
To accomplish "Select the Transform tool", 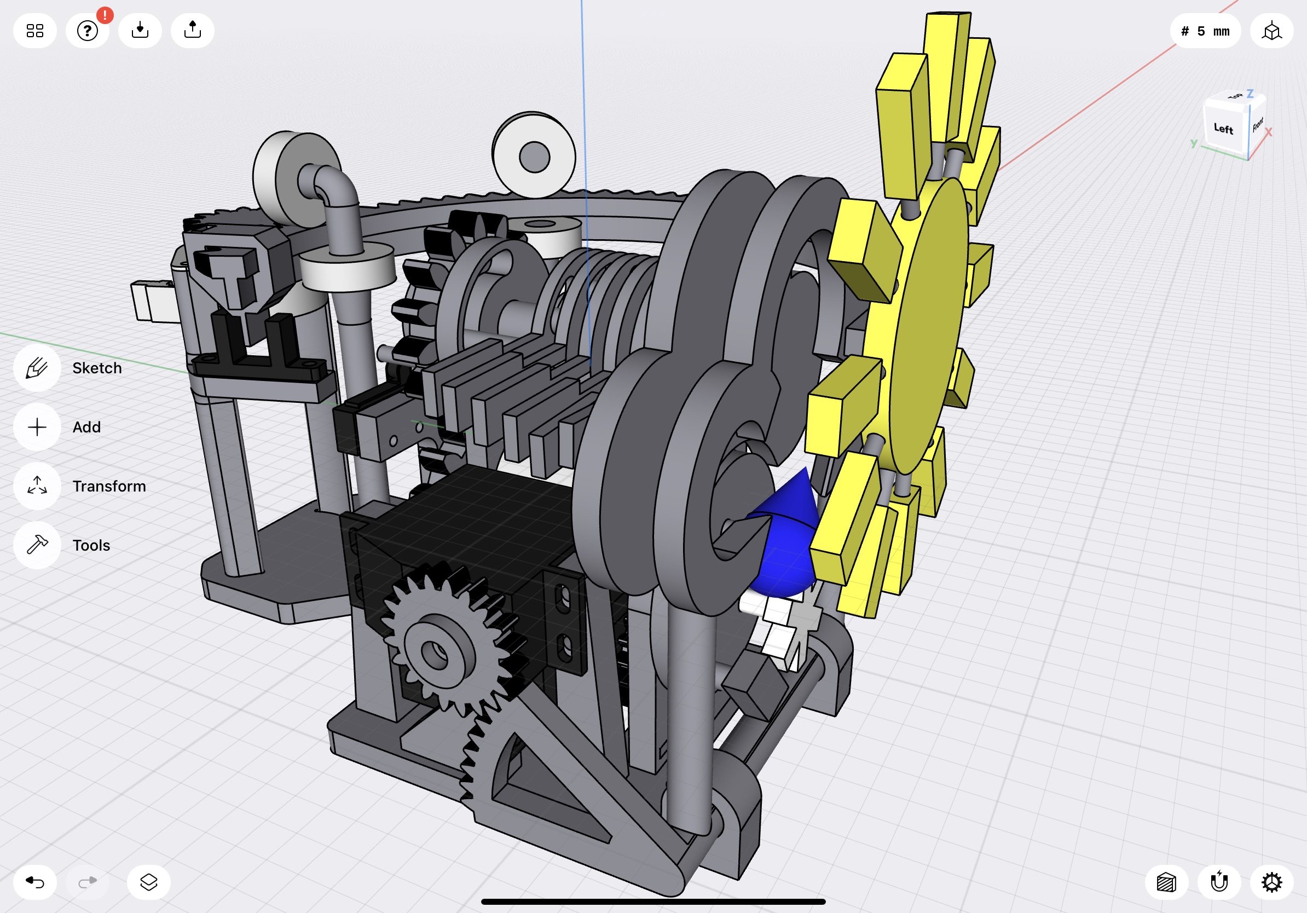I will tap(37, 486).
